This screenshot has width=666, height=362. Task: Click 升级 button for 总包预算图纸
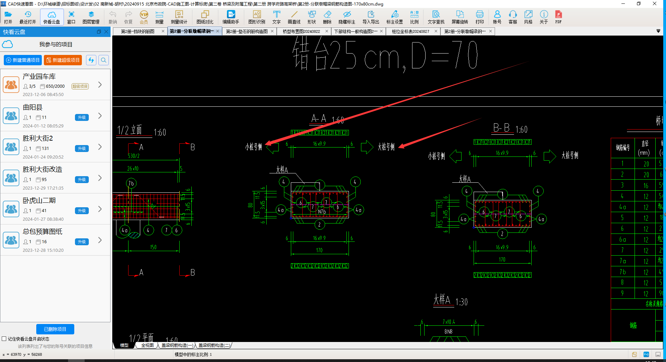(82, 242)
